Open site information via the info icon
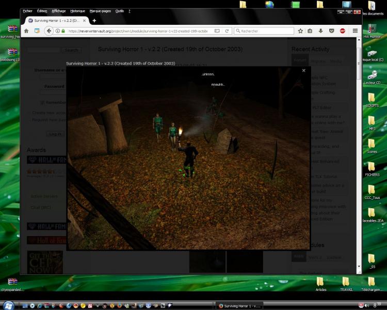The image size is (387, 310). (57, 31)
